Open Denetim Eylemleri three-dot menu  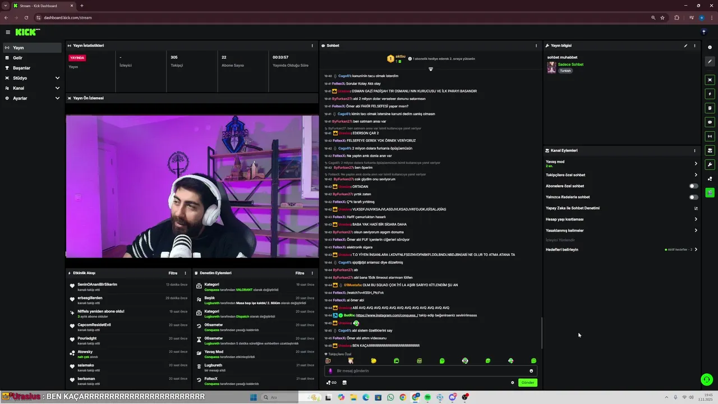pos(312,273)
